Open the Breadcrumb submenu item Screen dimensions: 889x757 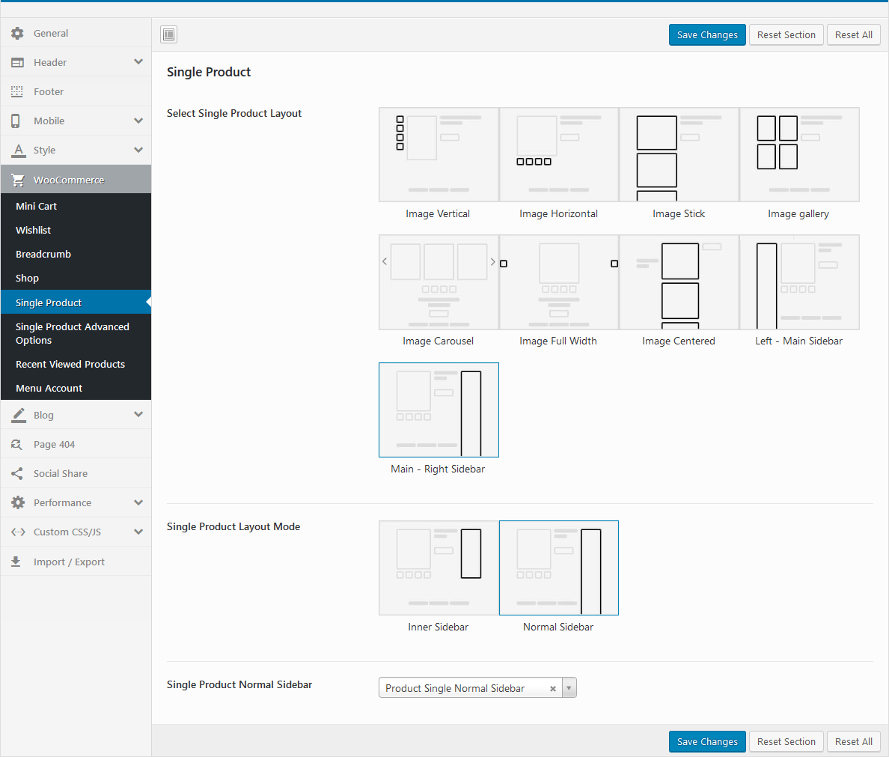[x=76, y=255]
